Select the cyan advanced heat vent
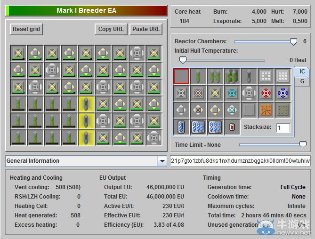Image resolution: width=315 pixels, height=239 pixels. pyautogui.click(x=232, y=93)
